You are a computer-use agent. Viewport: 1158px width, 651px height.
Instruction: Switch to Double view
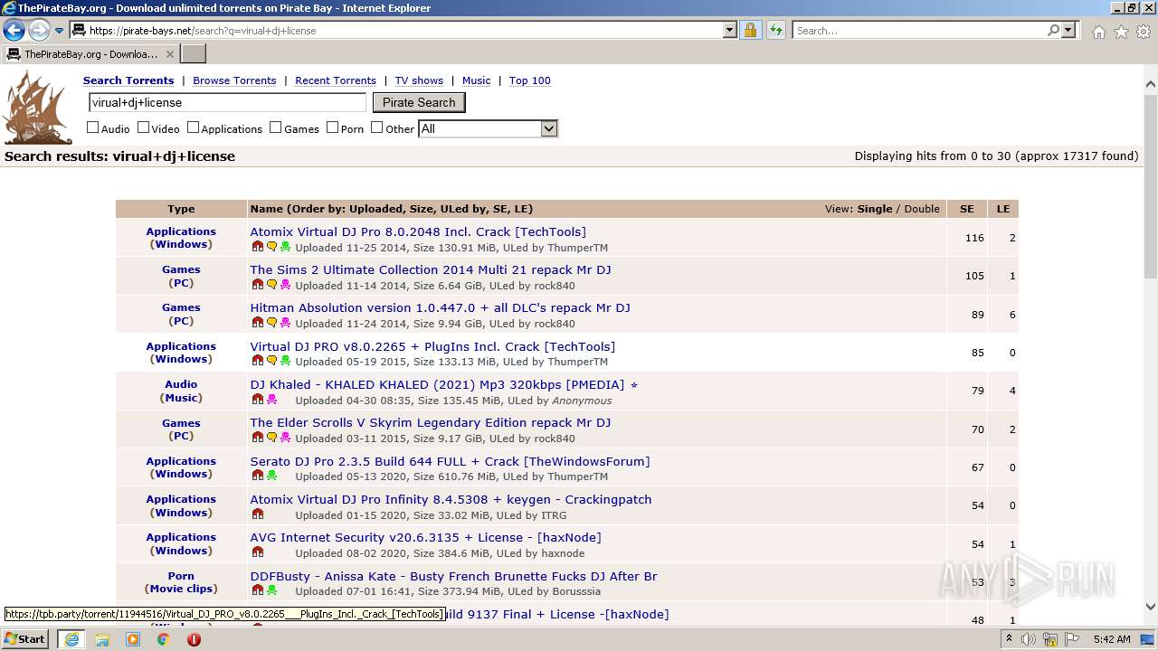[922, 209]
